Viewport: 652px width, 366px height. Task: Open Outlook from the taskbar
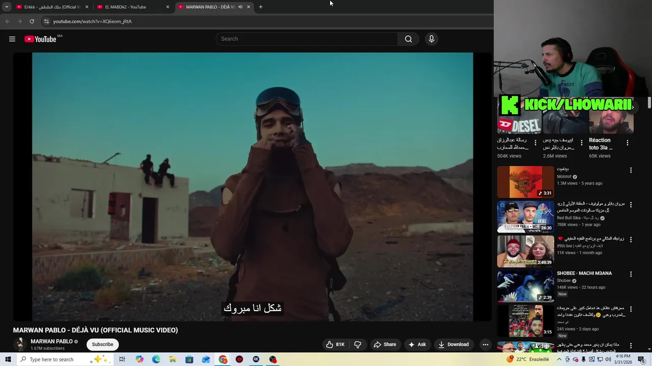206,359
